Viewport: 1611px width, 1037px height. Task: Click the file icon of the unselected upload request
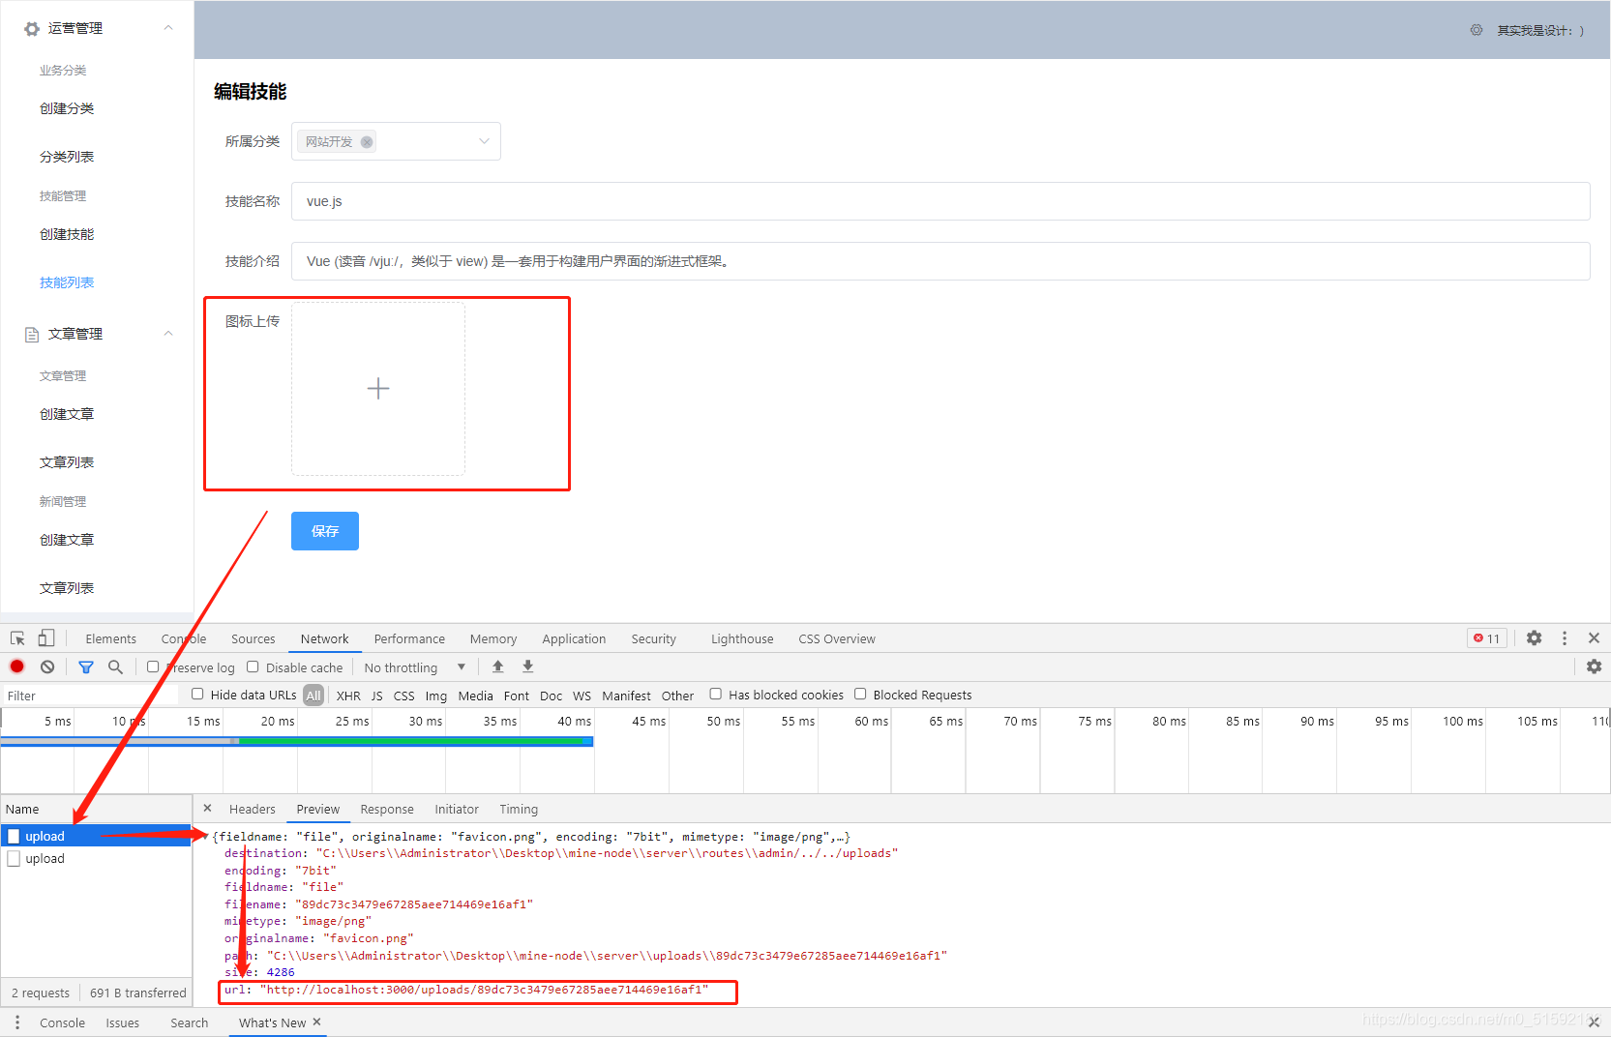coord(14,859)
